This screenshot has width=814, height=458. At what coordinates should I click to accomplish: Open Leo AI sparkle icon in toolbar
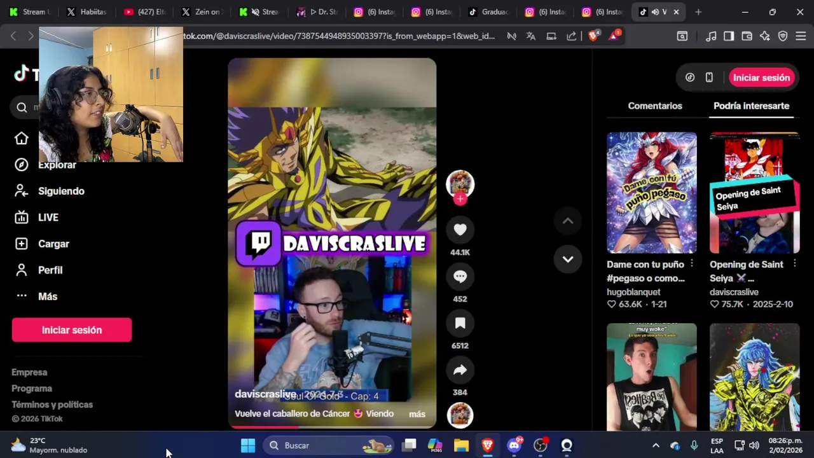click(765, 36)
